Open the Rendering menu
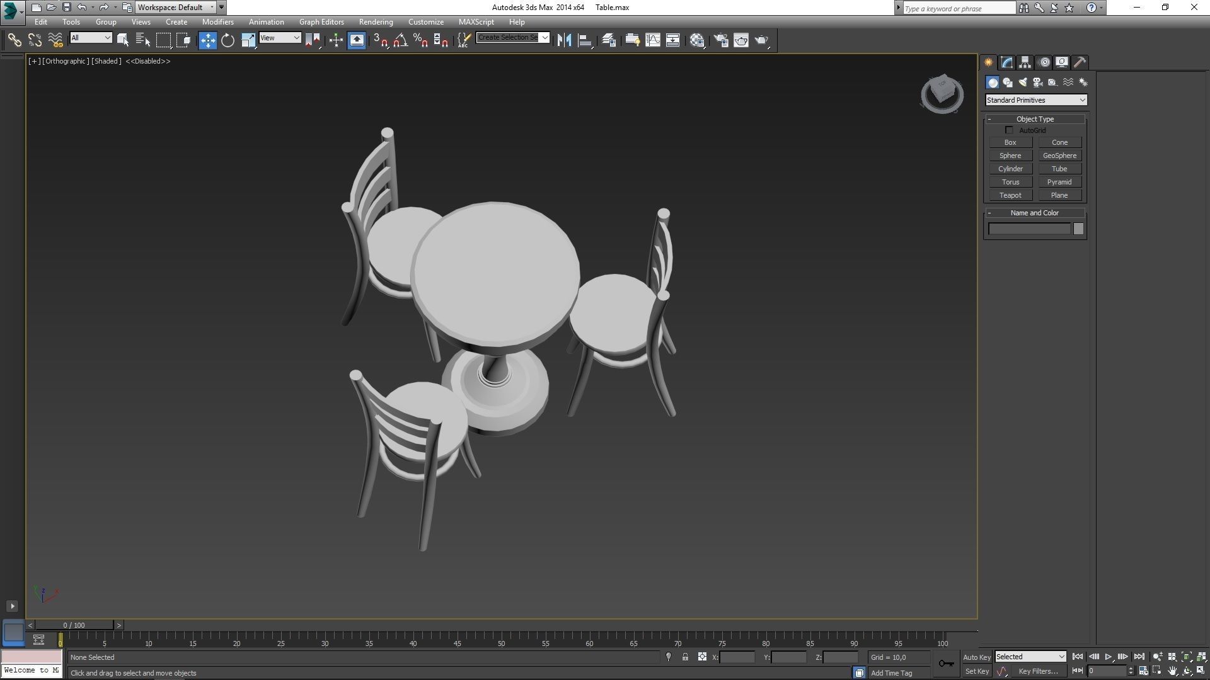 [376, 21]
